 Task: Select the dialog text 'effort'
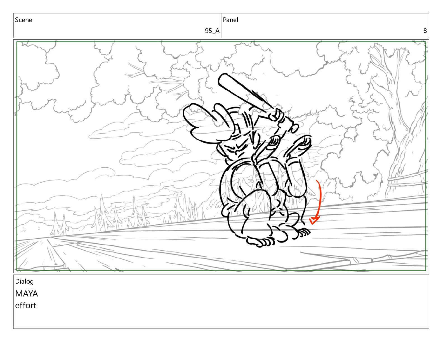pyautogui.click(x=26, y=305)
